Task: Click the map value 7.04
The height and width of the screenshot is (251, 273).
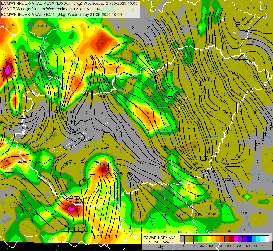Action: [71, 129]
